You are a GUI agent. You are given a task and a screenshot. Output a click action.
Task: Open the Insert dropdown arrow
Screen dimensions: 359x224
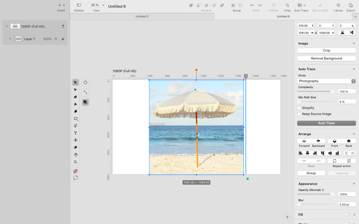[64, 5]
